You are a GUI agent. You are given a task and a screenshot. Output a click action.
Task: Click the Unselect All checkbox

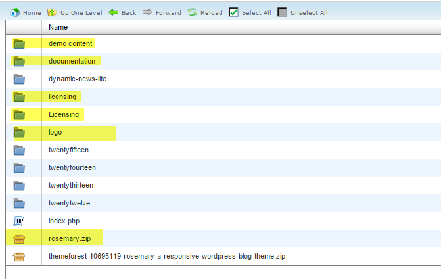coord(282,12)
